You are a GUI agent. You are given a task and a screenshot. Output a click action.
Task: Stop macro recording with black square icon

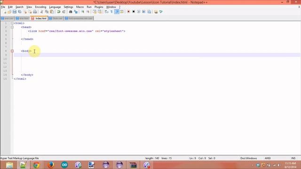coord(134,12)
